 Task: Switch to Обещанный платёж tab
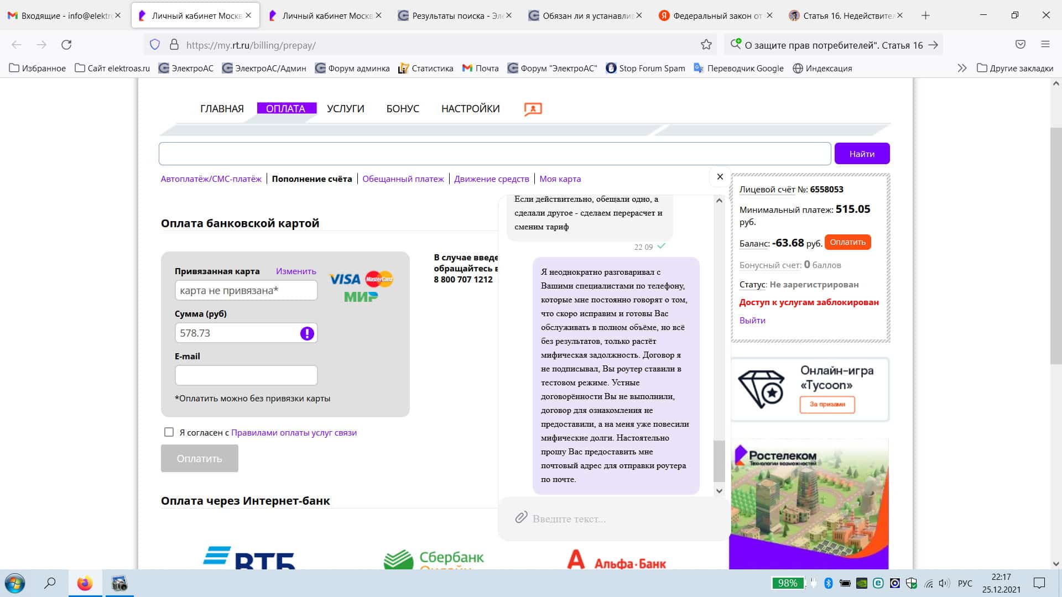click(x=403, y=179)
